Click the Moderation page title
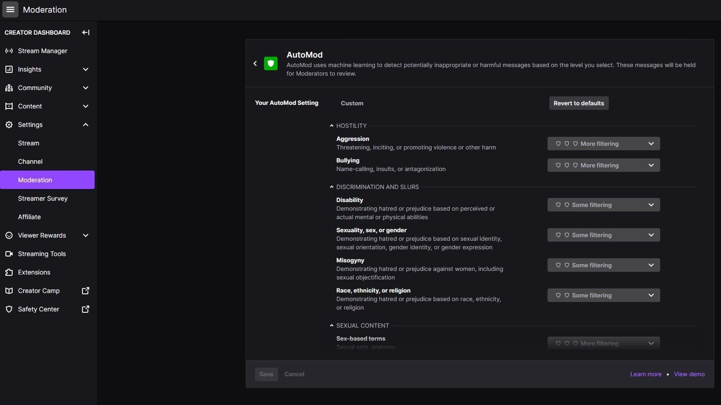721x405 pixels. pos(45,9)
